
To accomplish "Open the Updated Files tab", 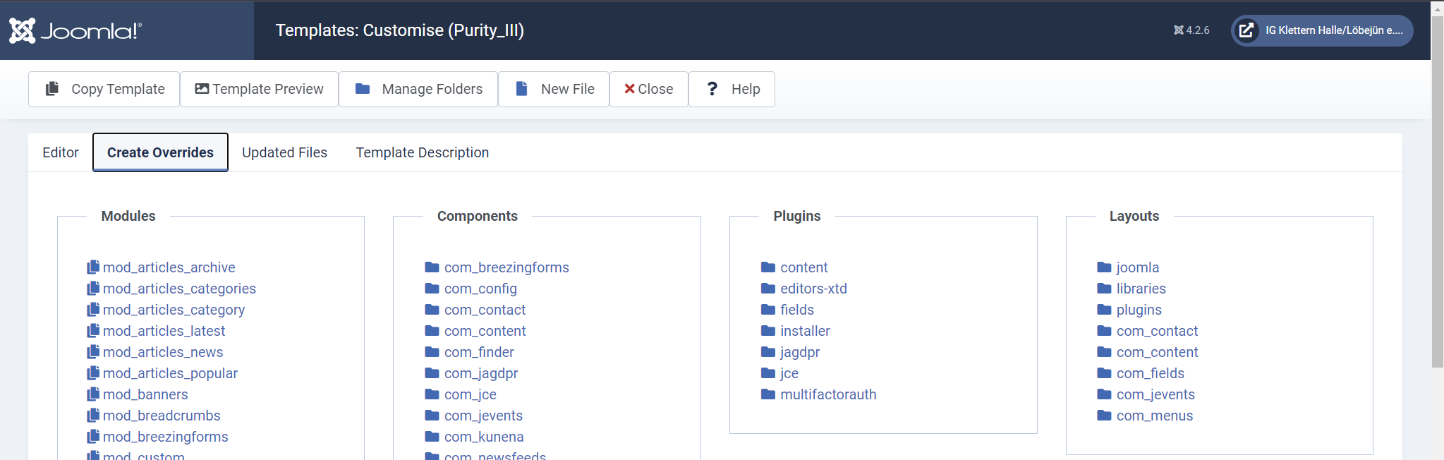I will coord(284,152).
